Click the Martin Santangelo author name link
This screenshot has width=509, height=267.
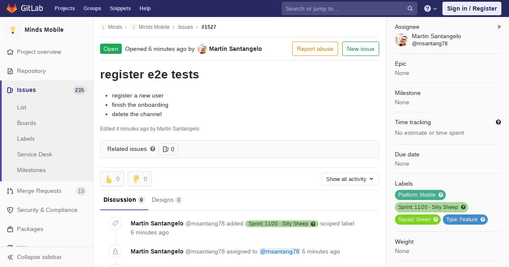tap(235, 49)
